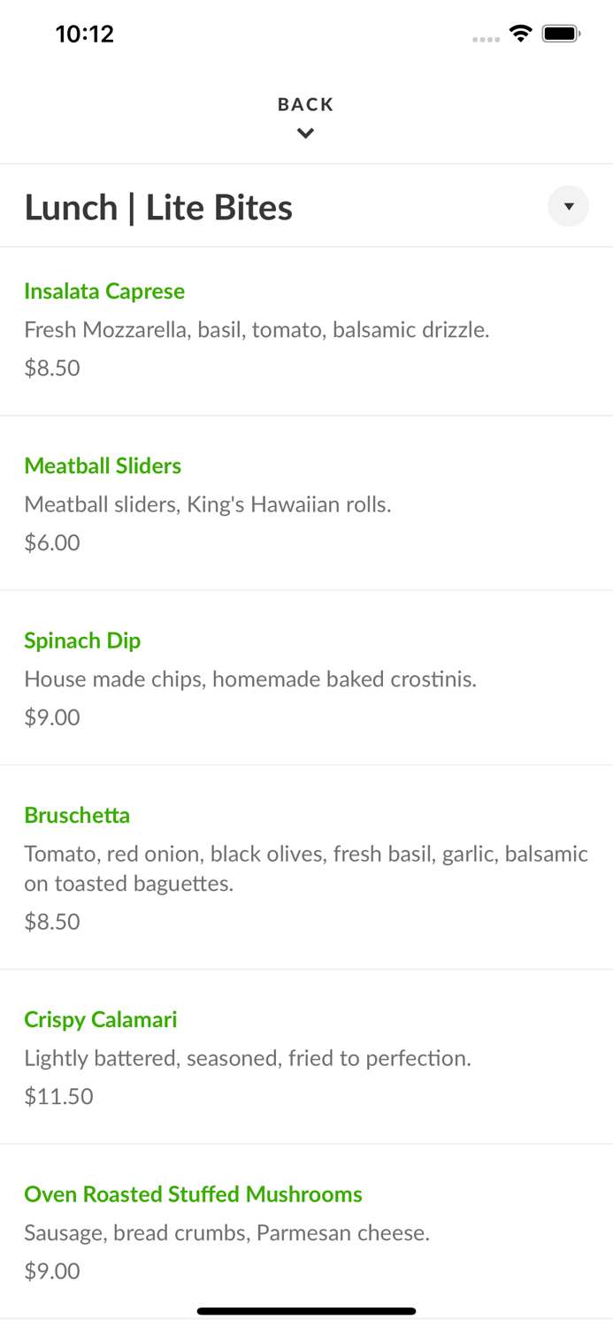The width and height of the screenshot is (613, 1327).
Task: Tap the BACK label at top
Action: click(305, 104)
